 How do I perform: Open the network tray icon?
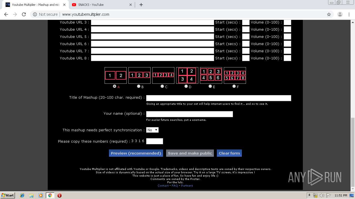tap(315, 195)
